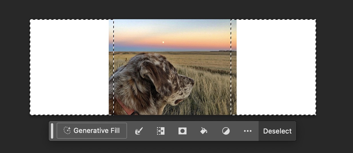This screenshot has height=153, width=353.
Task: Grab the taskbar's vertical drag handle
Action: tap(52, 131)
